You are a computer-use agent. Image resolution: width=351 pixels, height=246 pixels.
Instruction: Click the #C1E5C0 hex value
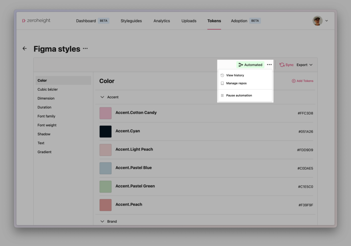point(305,187)
